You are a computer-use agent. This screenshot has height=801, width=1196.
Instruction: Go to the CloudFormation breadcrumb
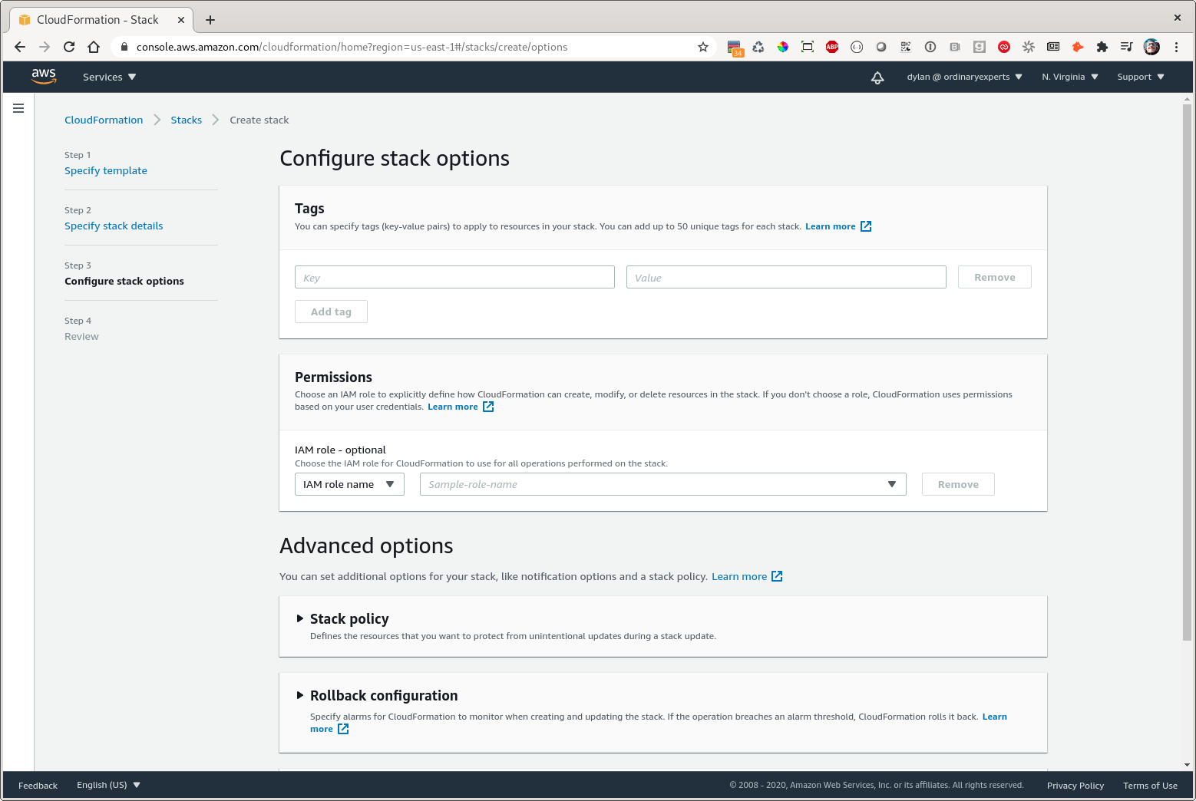(104, 120)
